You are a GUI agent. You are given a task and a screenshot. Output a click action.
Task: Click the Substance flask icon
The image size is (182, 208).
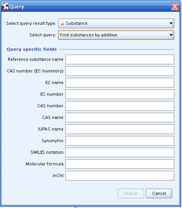point(62,23)
